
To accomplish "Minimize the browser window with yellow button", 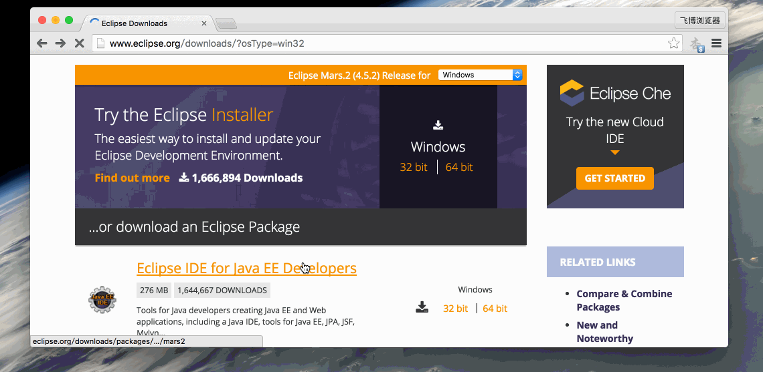I will coord(56,20).
